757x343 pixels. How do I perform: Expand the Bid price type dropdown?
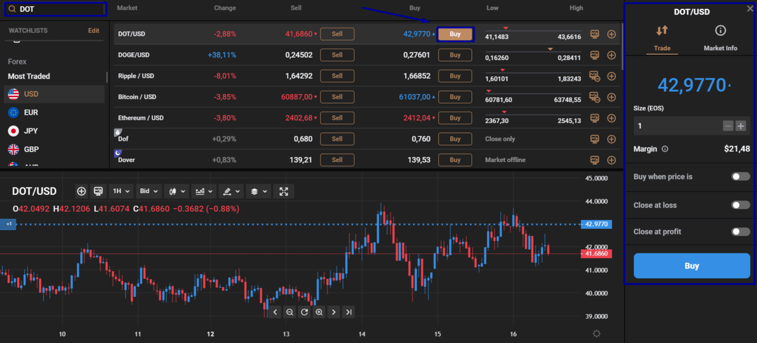[x=149, y=191]
